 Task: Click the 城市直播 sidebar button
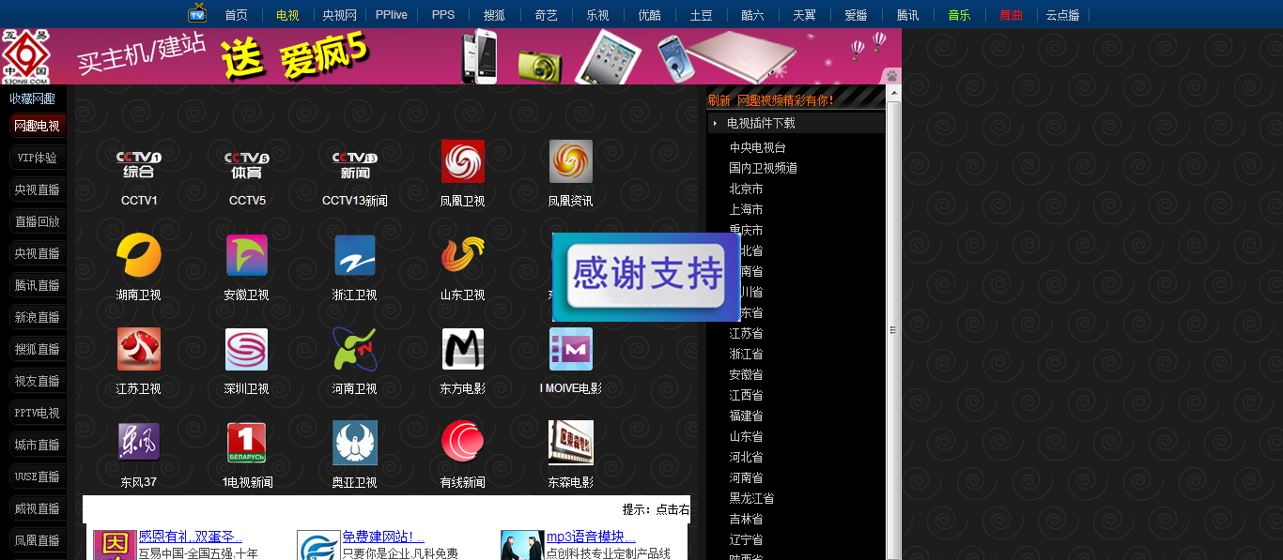pyautogui.click(x=37, y=445)
